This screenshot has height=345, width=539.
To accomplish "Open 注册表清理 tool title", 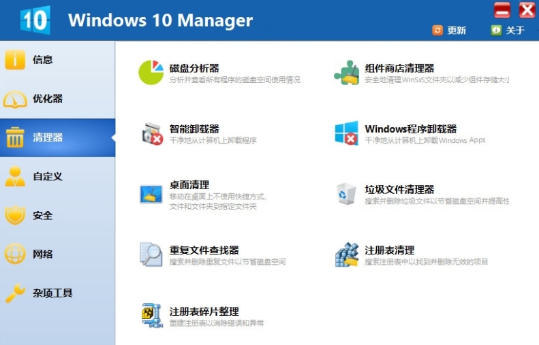I will pos(390,250).
